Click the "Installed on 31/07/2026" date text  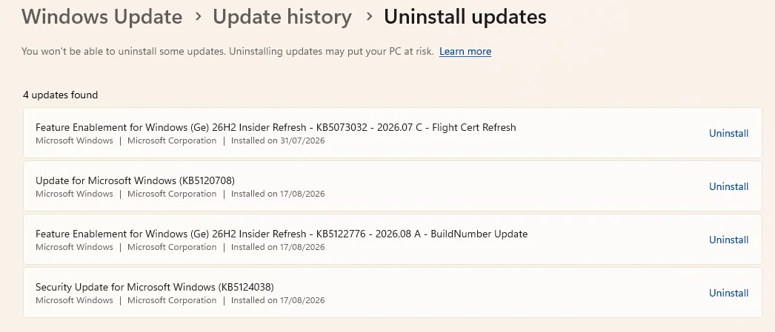tap(278, 140)
